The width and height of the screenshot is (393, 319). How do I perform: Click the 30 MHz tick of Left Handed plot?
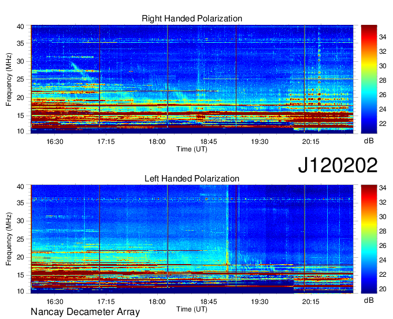(x=20, y=221)
